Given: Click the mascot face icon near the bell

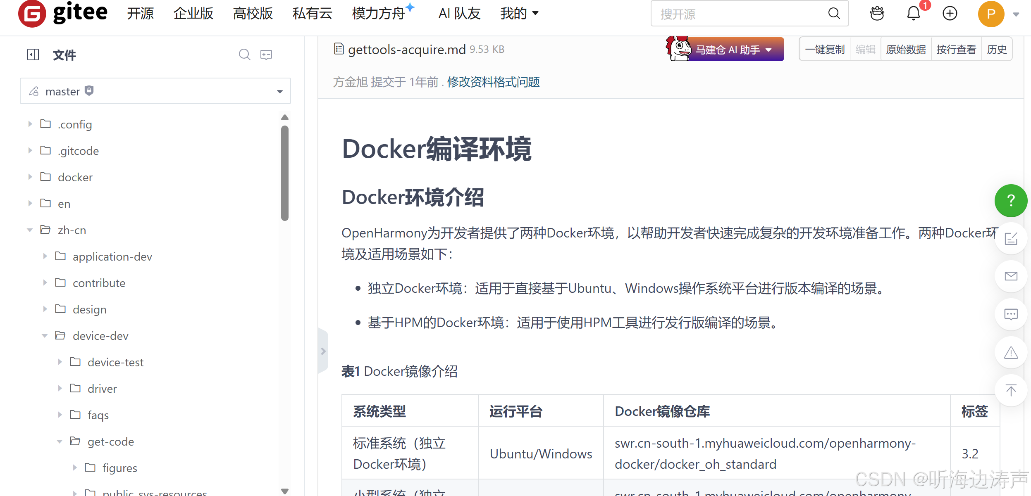Looking at the screenshot, I should (x=877, y=14).
